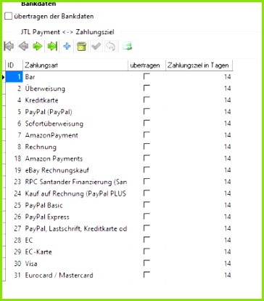Click the ID cell 18

[17, 158]
